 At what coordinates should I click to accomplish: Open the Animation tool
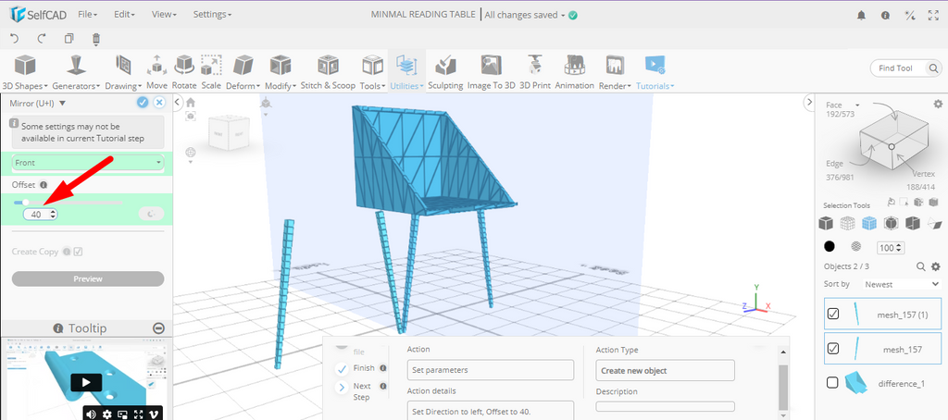click(x=574, y=72)
